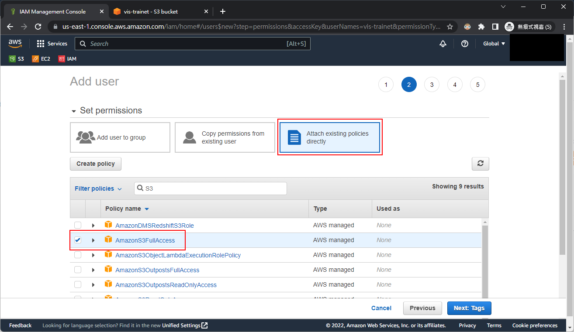
Task: Click Next: Tags button
Action: point(469,308)
